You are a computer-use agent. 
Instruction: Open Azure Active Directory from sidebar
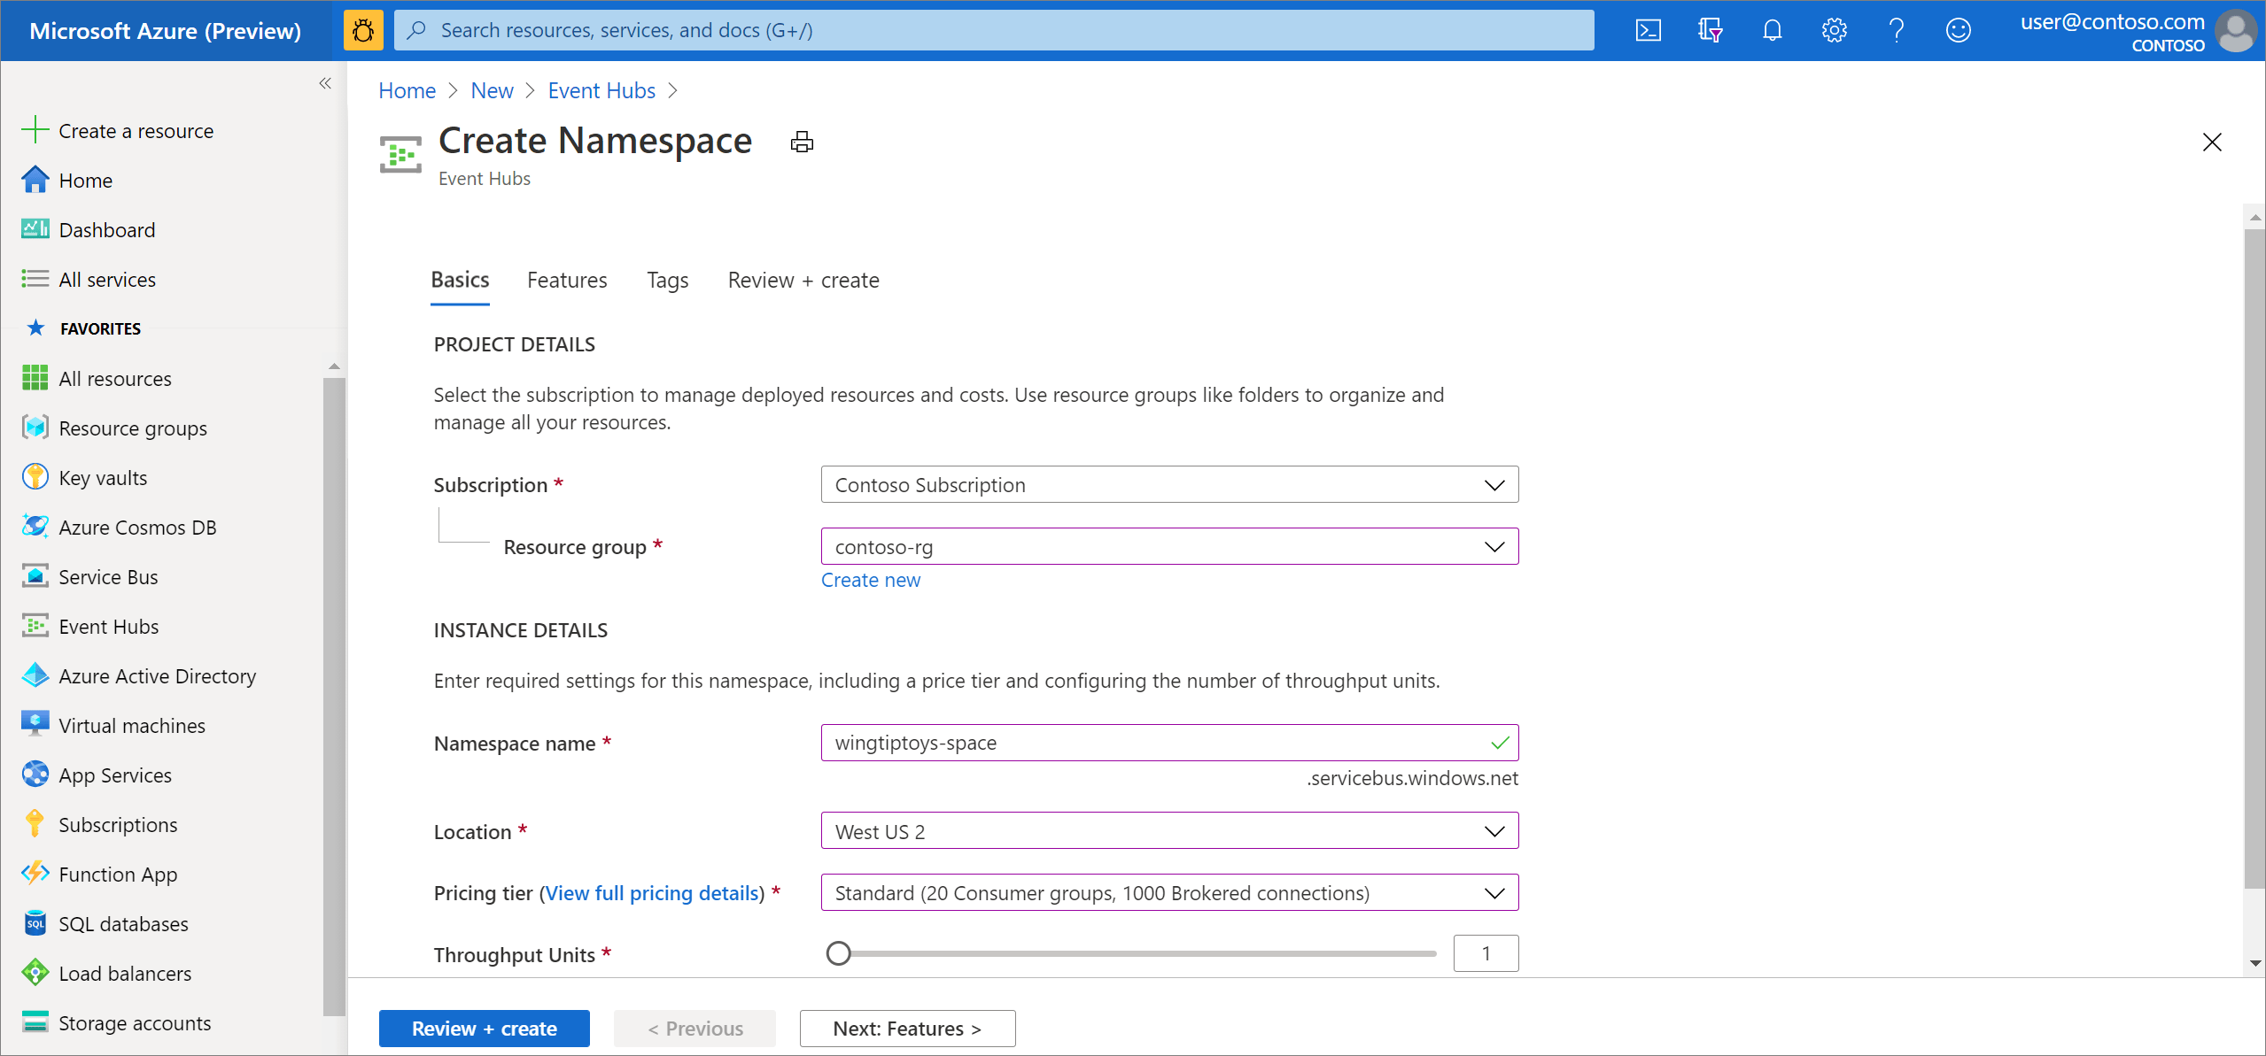pos(157,675)
